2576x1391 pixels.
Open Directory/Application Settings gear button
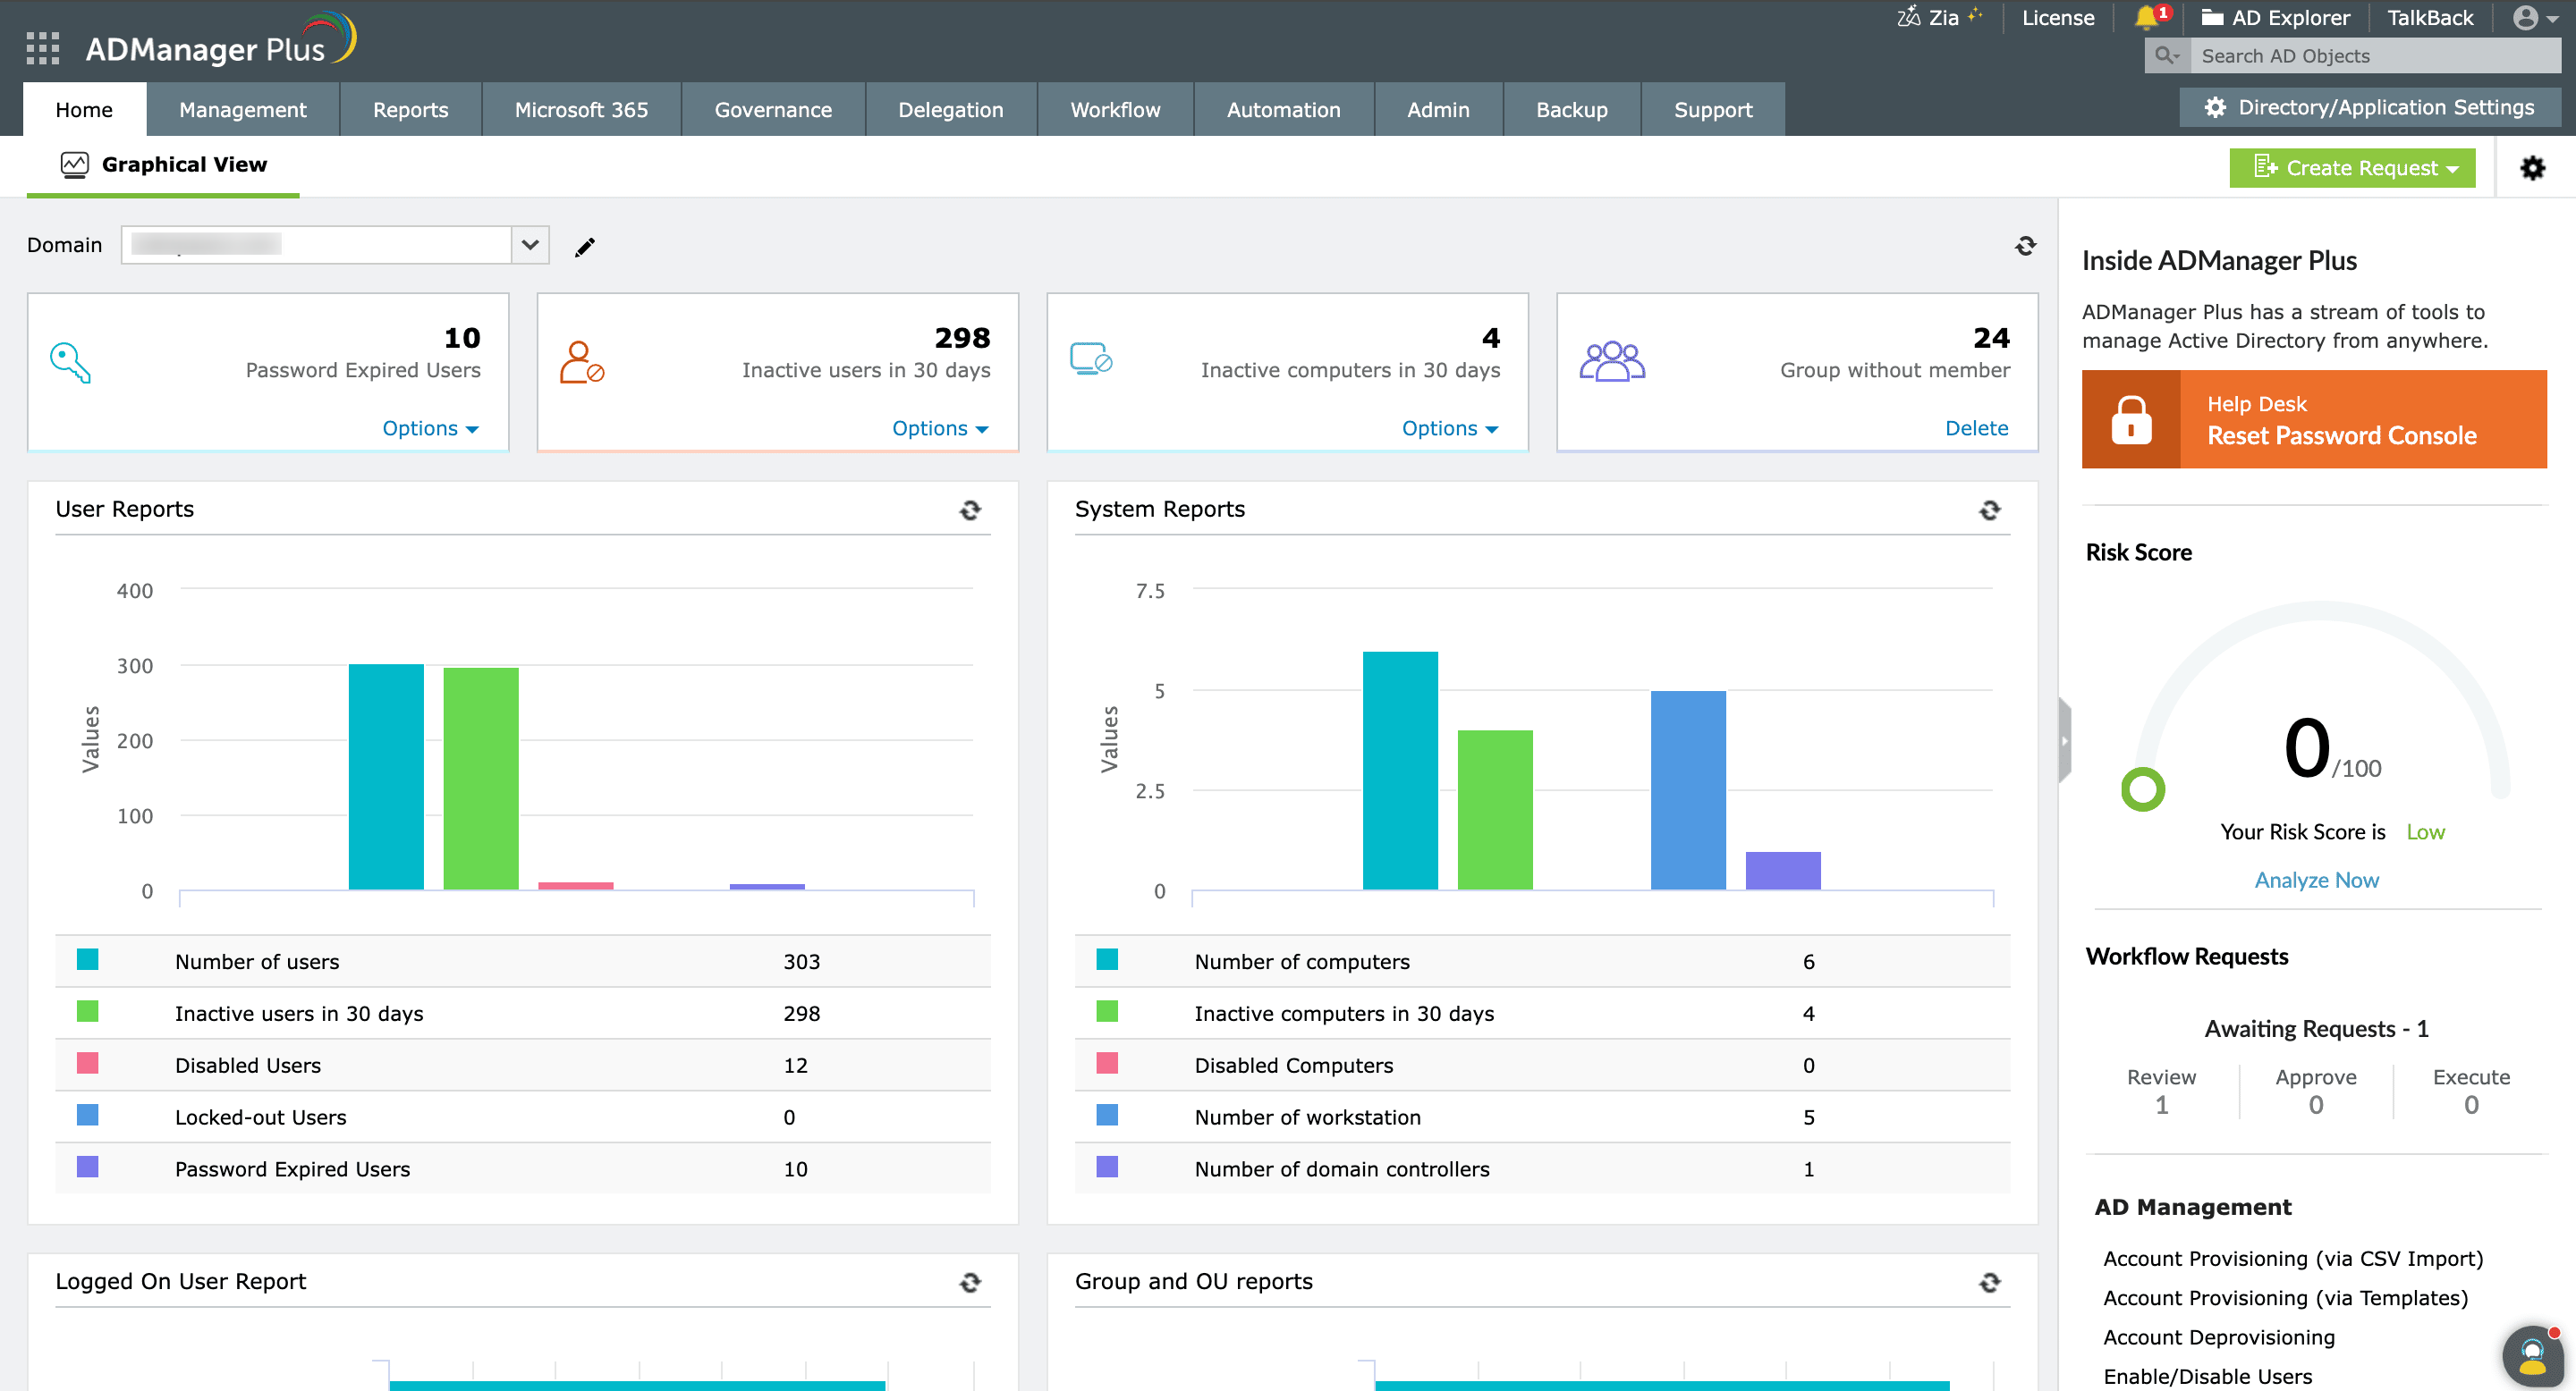coord(2370,107)
